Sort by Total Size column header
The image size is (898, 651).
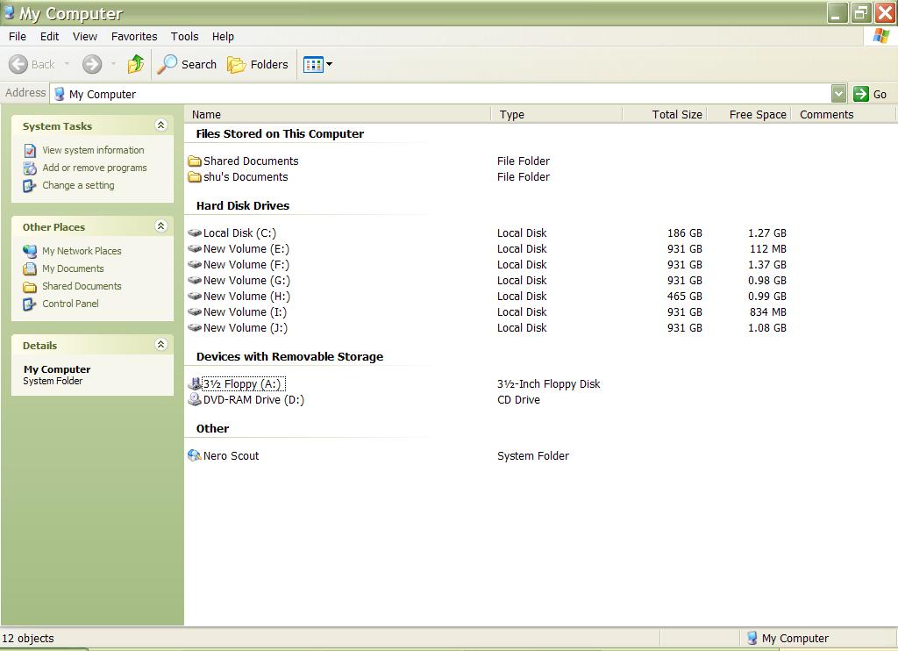point(665,115)
